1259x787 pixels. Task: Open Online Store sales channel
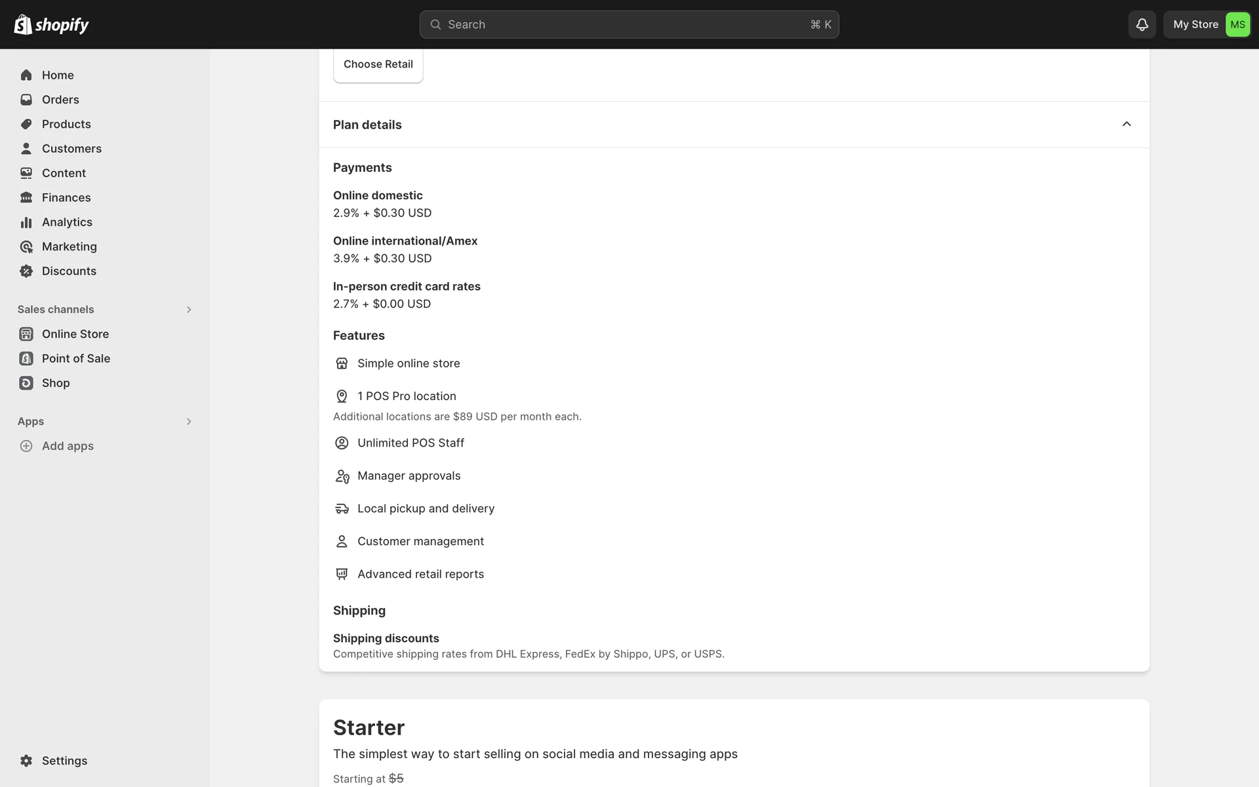click(x=75, y=334)
